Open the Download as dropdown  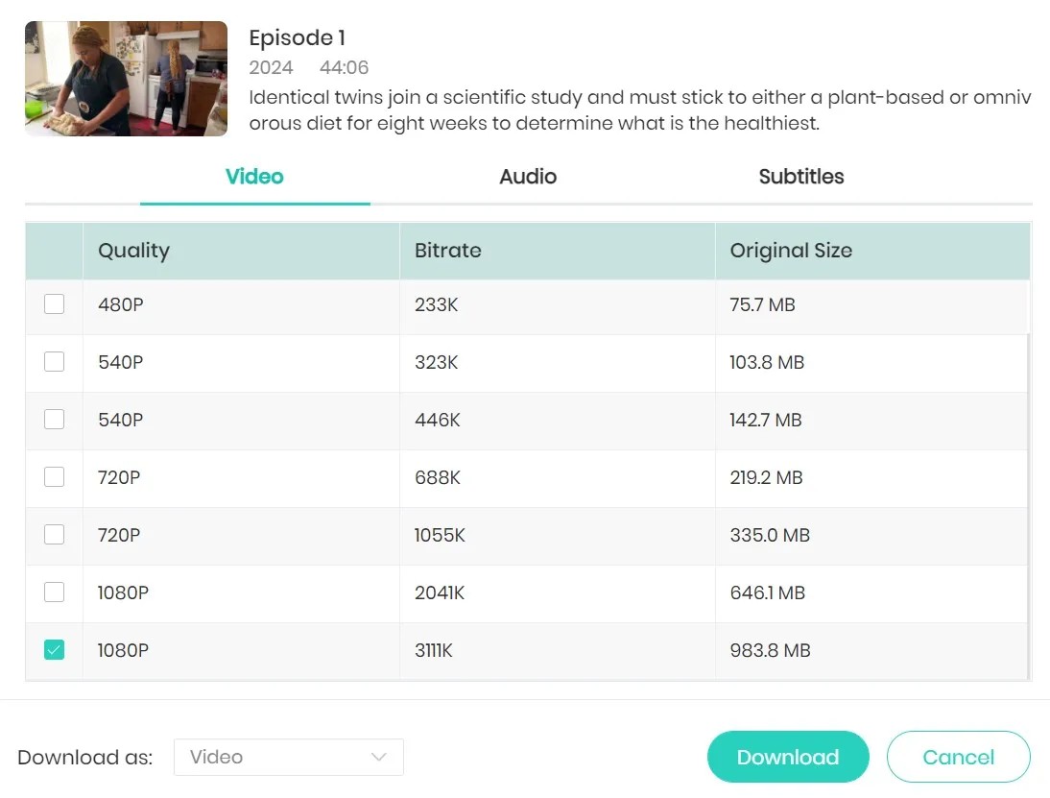tap(288, 757)
